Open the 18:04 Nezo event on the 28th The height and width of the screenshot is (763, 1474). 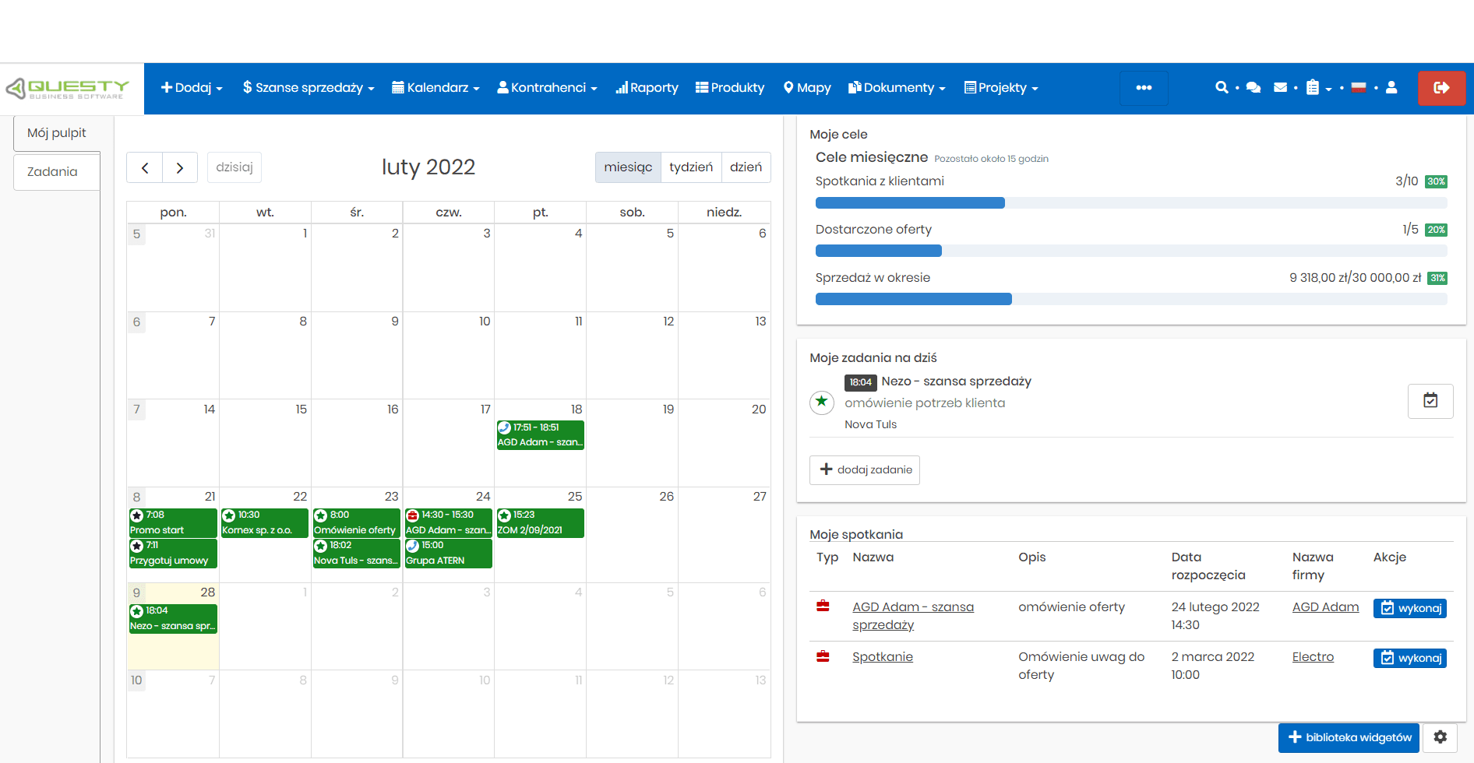(x=173, y=618)
